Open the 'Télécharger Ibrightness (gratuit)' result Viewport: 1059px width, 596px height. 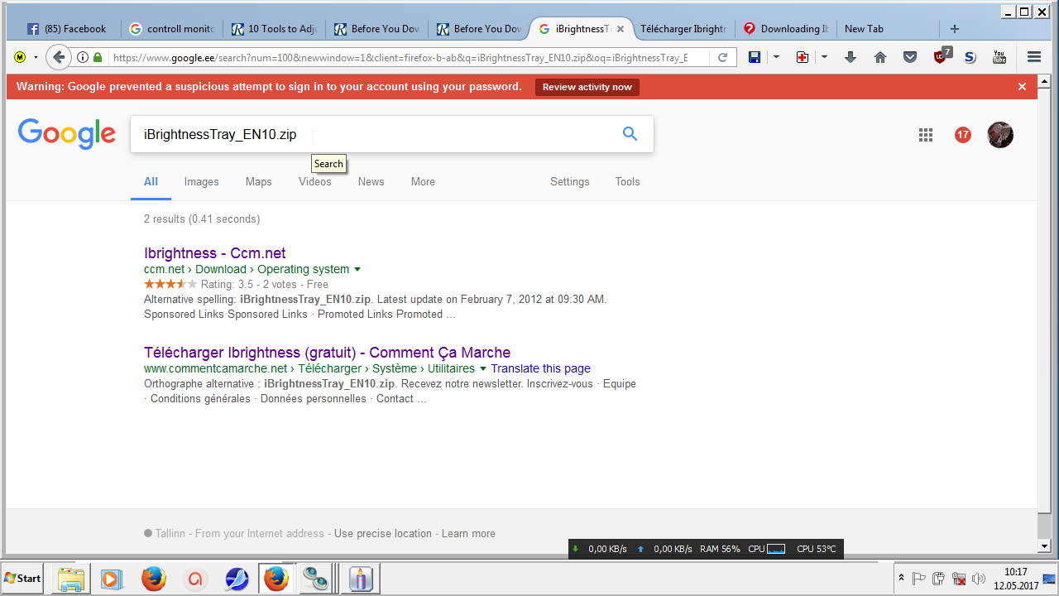click(x=327, y=353)
